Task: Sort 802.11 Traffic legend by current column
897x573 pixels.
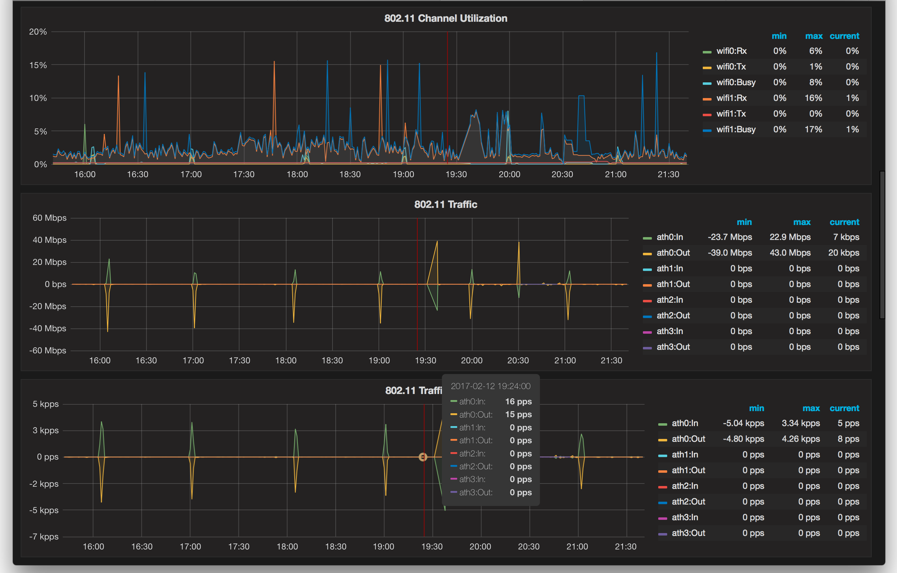Action: pyautogui.click(x=844, y=222)
